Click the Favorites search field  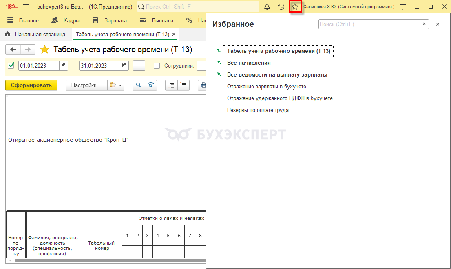[369, 24]
